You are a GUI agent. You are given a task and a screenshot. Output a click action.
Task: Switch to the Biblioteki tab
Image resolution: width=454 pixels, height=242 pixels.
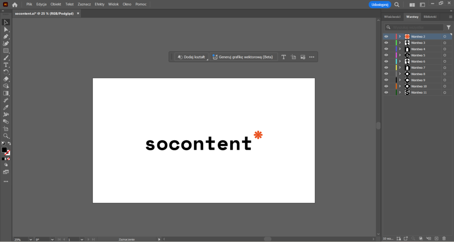pos(430,17)
